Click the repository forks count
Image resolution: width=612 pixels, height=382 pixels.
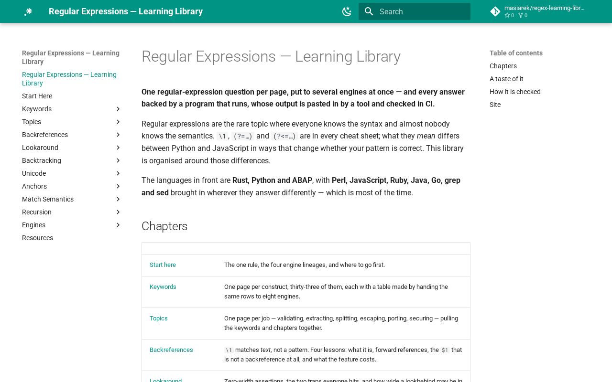tap(523, 15)
